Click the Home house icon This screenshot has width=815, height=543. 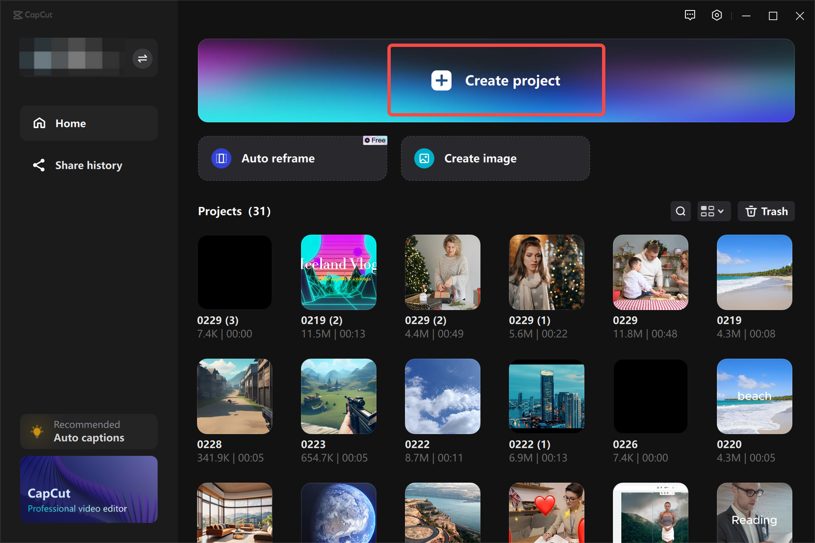(x=39, y=123)
